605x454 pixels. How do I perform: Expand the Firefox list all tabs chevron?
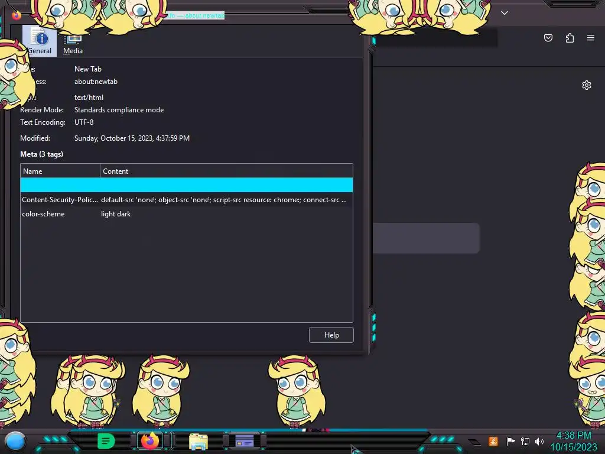click(x=505, y=13)
